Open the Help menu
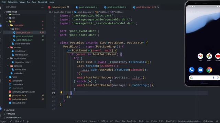220x123 pixels. tap(51, 2)
